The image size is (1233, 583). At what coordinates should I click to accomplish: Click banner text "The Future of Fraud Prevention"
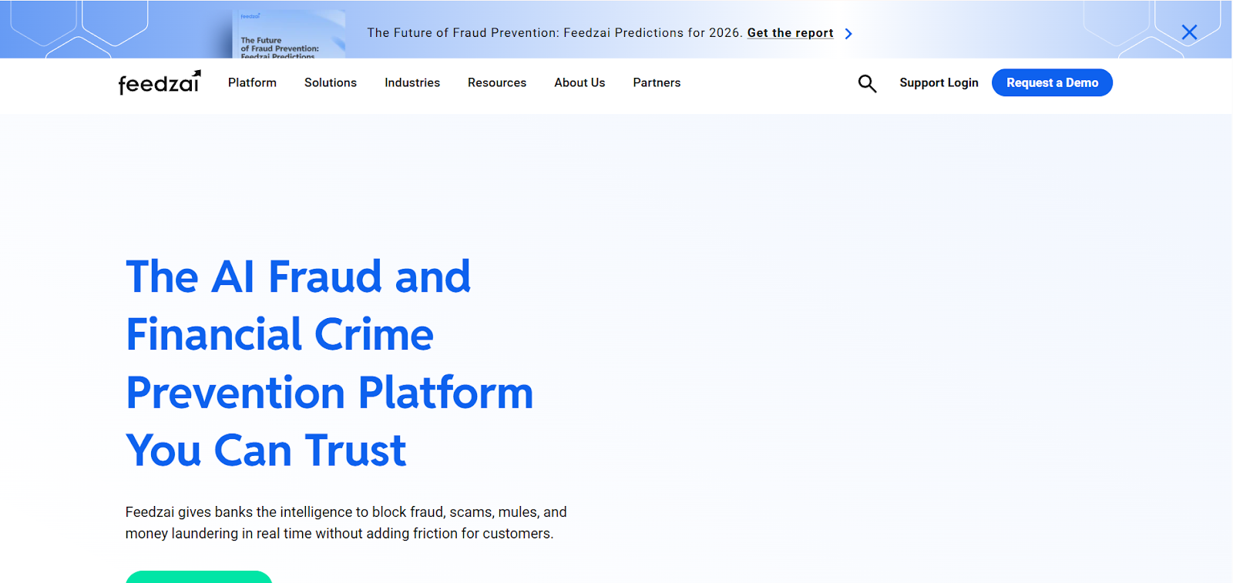tap(463, 33)
